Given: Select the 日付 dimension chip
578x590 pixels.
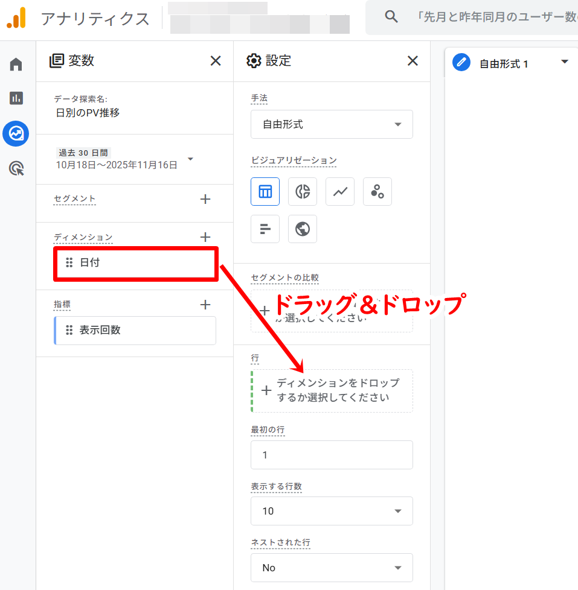Looking at the screenshot, I should pos(135,264).
